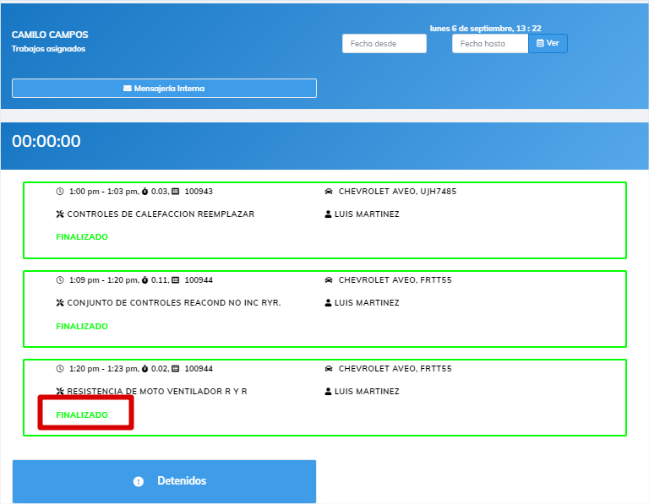Click stopwatch icon next to 0.11
Screen dimensions: 649x504
click(x=145, y=280)
